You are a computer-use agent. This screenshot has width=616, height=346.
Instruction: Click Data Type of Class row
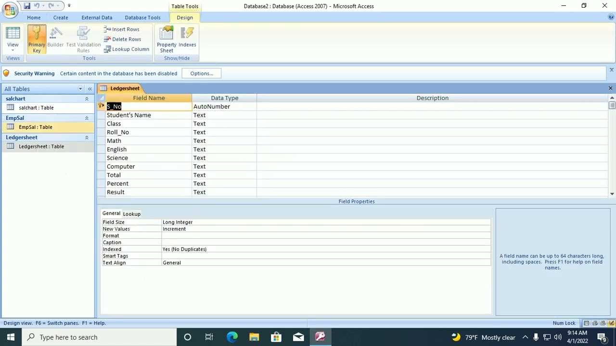224,124
